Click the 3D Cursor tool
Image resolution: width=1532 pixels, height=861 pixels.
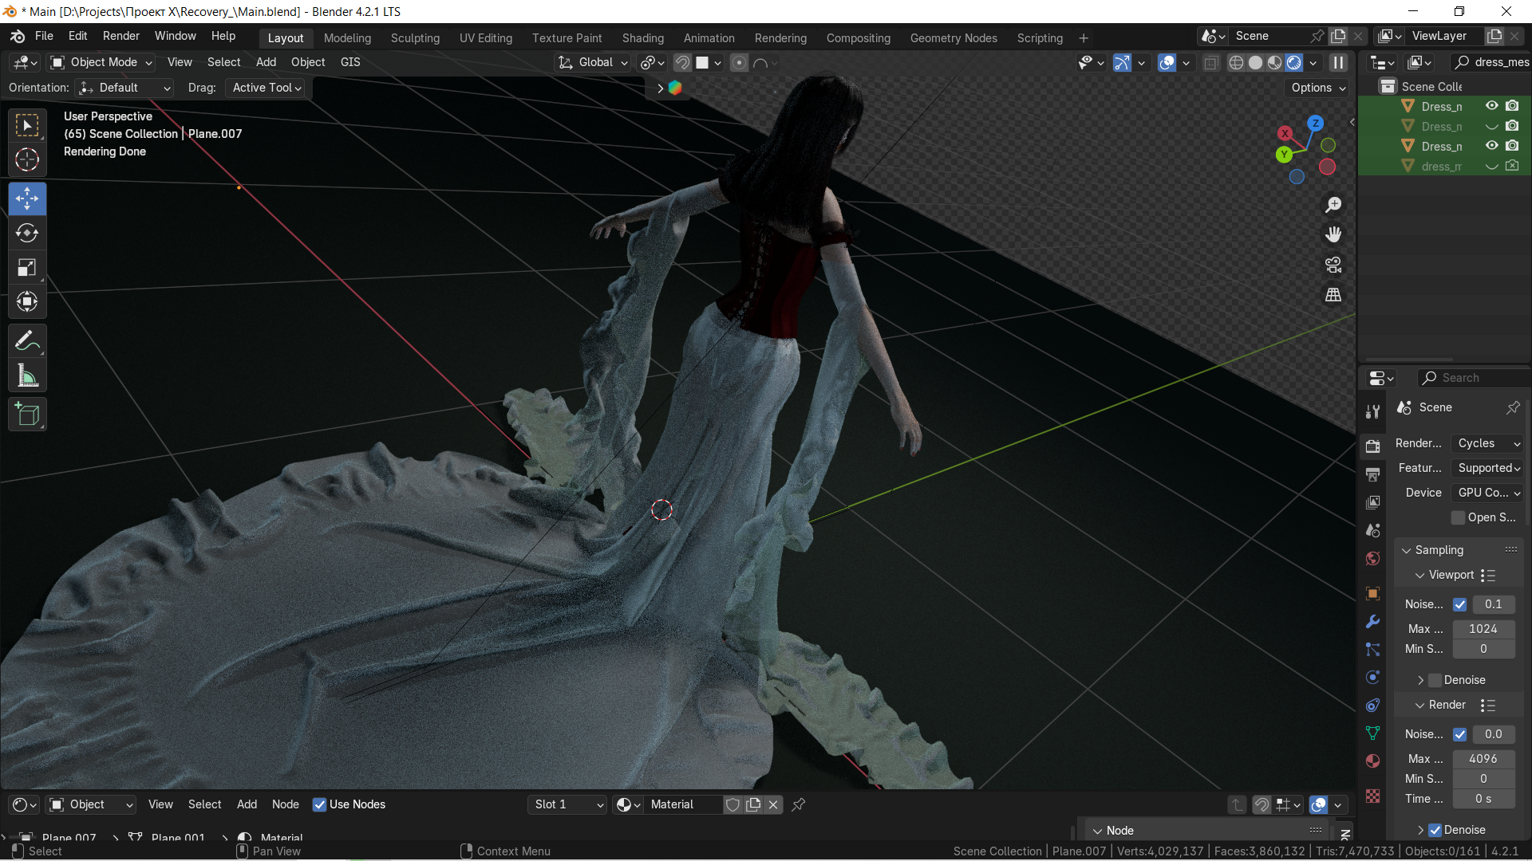point(27,159)
